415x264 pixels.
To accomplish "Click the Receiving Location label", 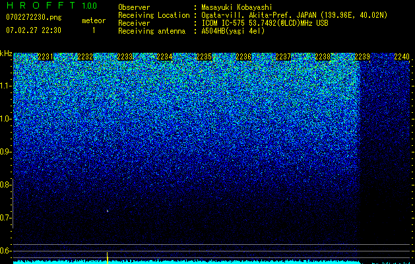I will pyautogui.click(x=154, y=15).
